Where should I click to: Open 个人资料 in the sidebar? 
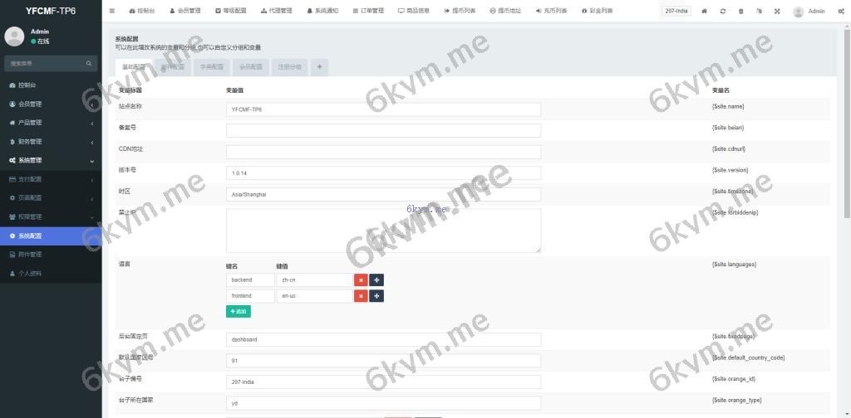point(51,274)
